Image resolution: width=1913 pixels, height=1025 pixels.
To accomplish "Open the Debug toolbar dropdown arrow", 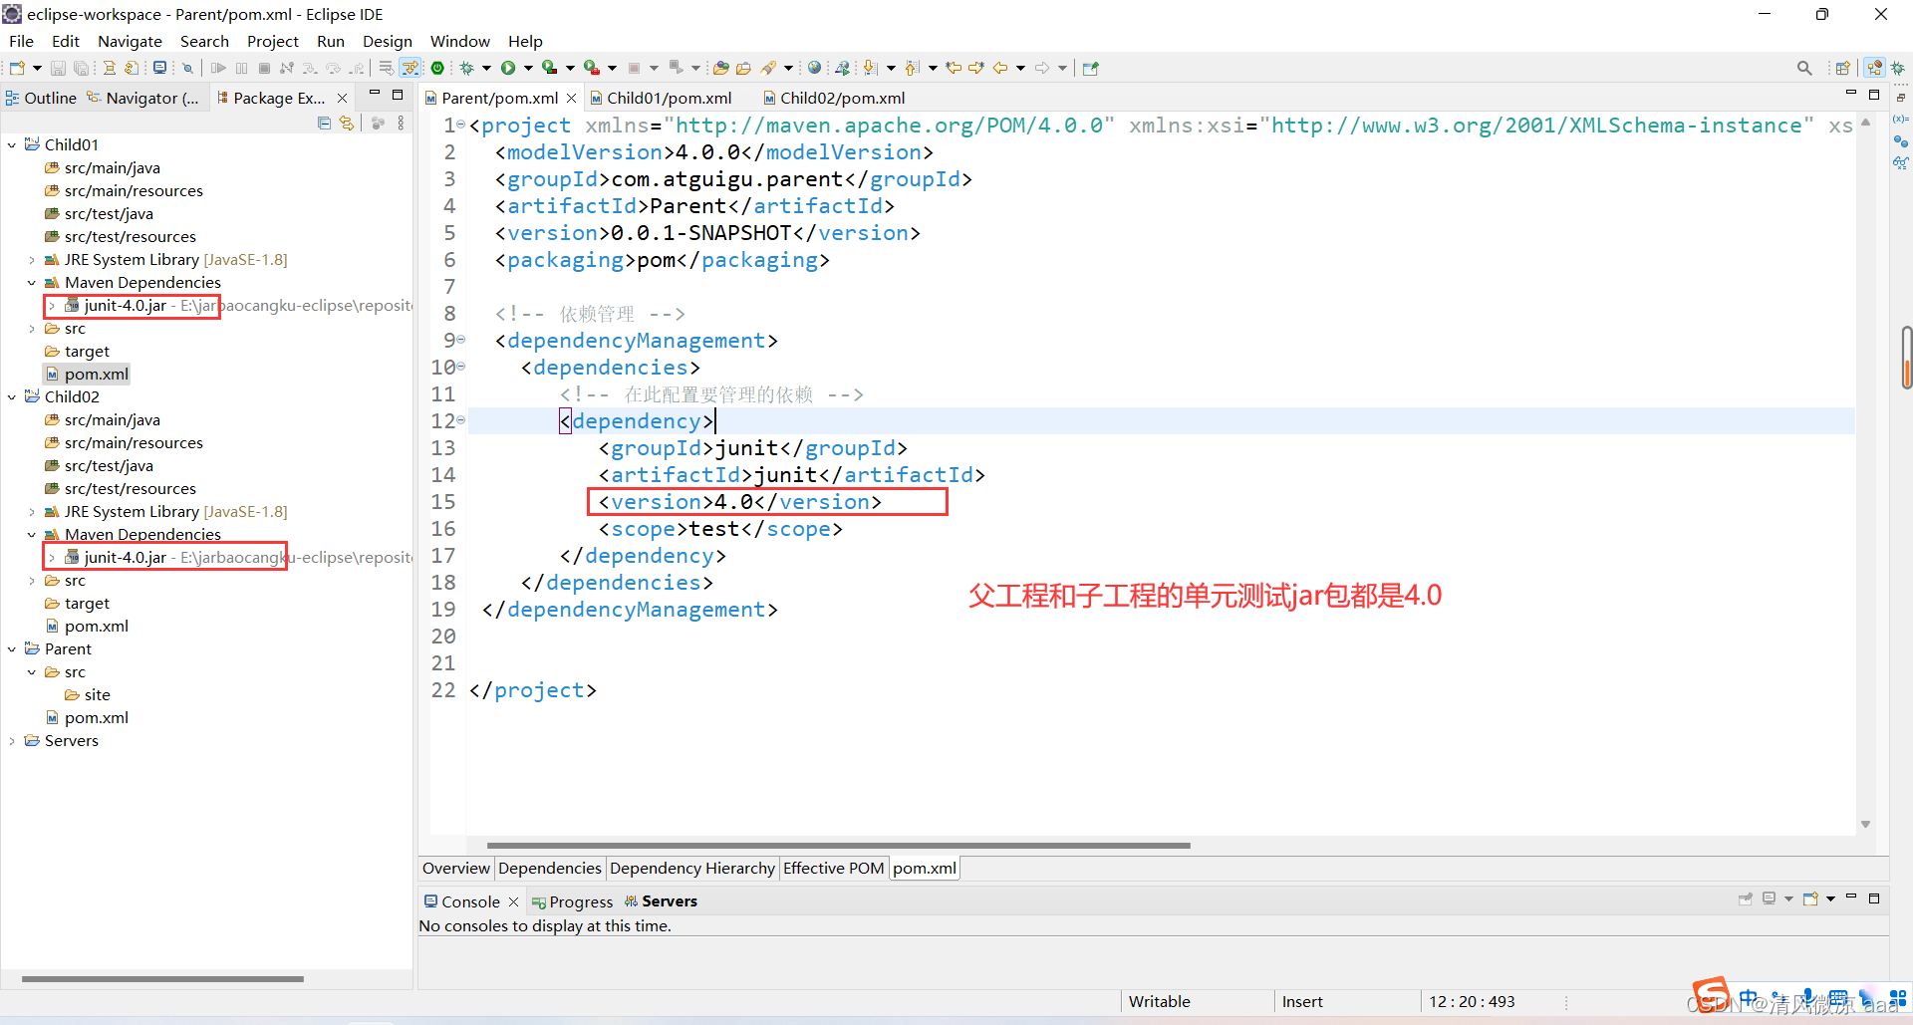I will [486, 68].
